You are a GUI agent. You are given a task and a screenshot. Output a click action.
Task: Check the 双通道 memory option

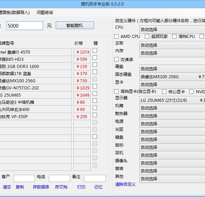117,59
